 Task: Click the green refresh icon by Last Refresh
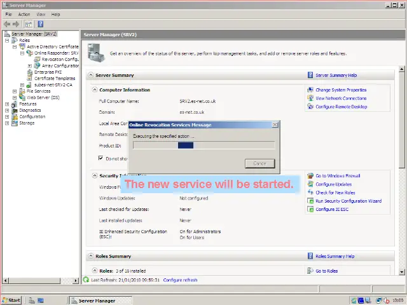coord(86,280)
